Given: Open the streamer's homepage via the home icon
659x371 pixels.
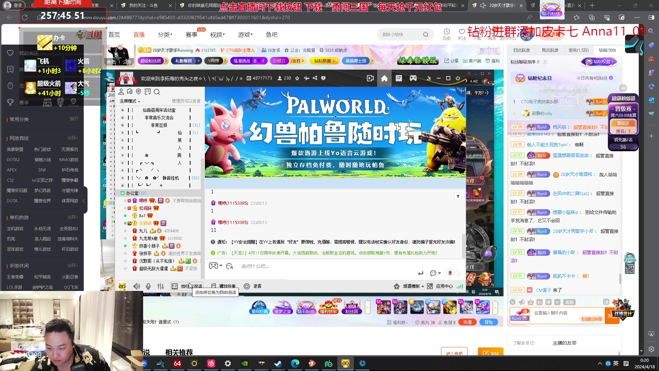Looking at the screenshot, I should pyautogui.click(x=384, y=78).
